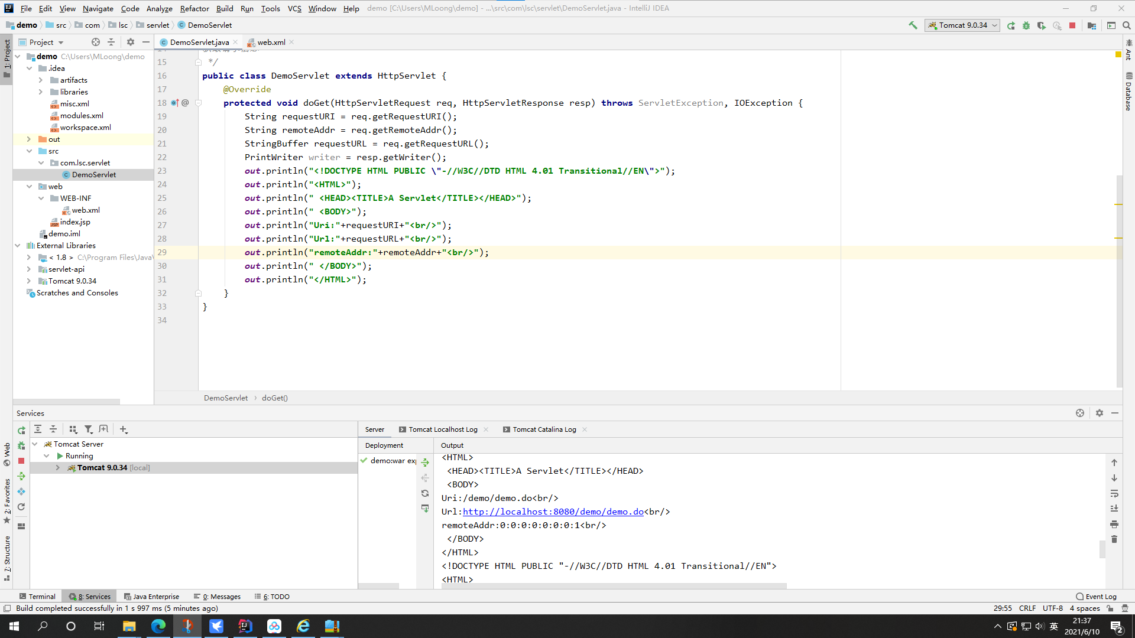Click the green deploy arrow next to the demo:war artifact
Screen dimensions: 1135x638
(425, 463)
